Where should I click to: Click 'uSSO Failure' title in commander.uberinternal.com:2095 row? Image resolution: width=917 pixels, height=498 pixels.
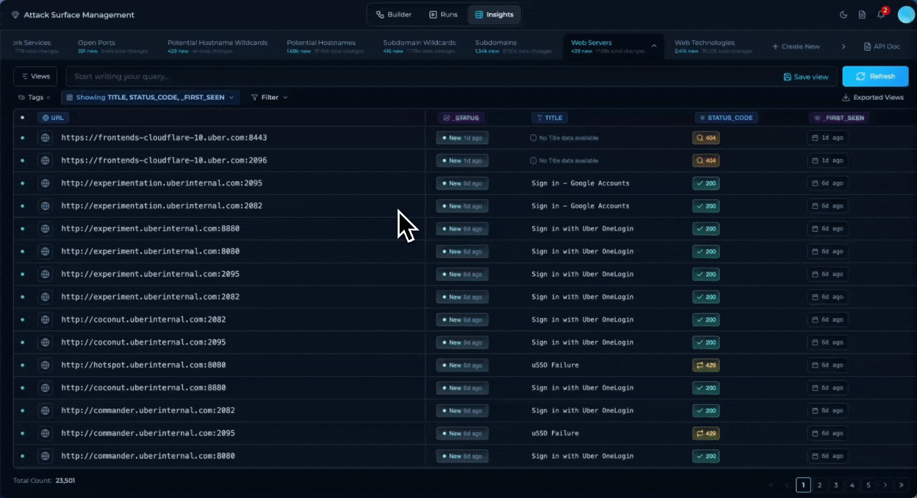pyautogui.click(x=555, y=434)
